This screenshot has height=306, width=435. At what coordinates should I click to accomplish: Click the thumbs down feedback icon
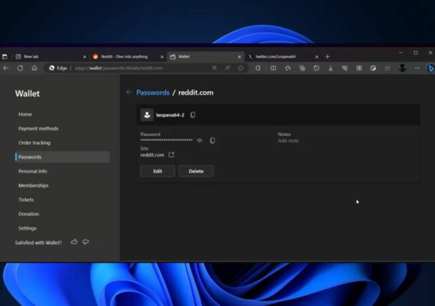(x=86, y=242)
